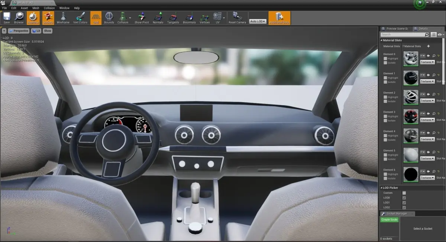Screen dimensions: 446x242
Task: Click the UV toolbar button
Action: 217,18
